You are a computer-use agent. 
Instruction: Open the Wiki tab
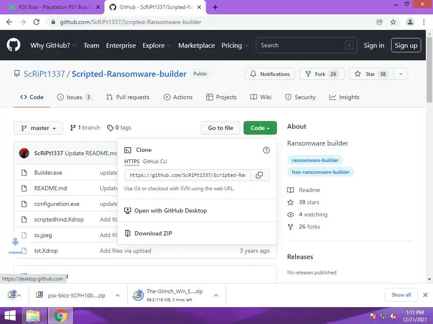pos(260,97)
